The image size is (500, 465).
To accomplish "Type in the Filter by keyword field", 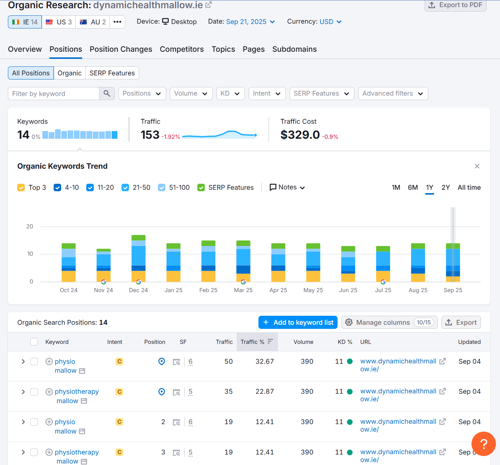I will coord(54,93).
